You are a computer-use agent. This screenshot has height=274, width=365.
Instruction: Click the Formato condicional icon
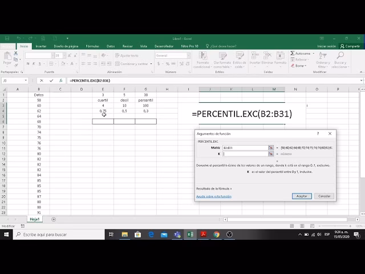(201, 59)
